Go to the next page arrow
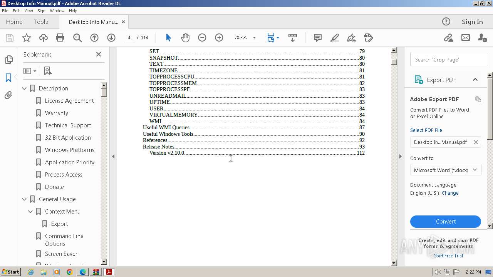Viewport: 493px width, 277px height. pyautogui.click(x=111, y=38)
